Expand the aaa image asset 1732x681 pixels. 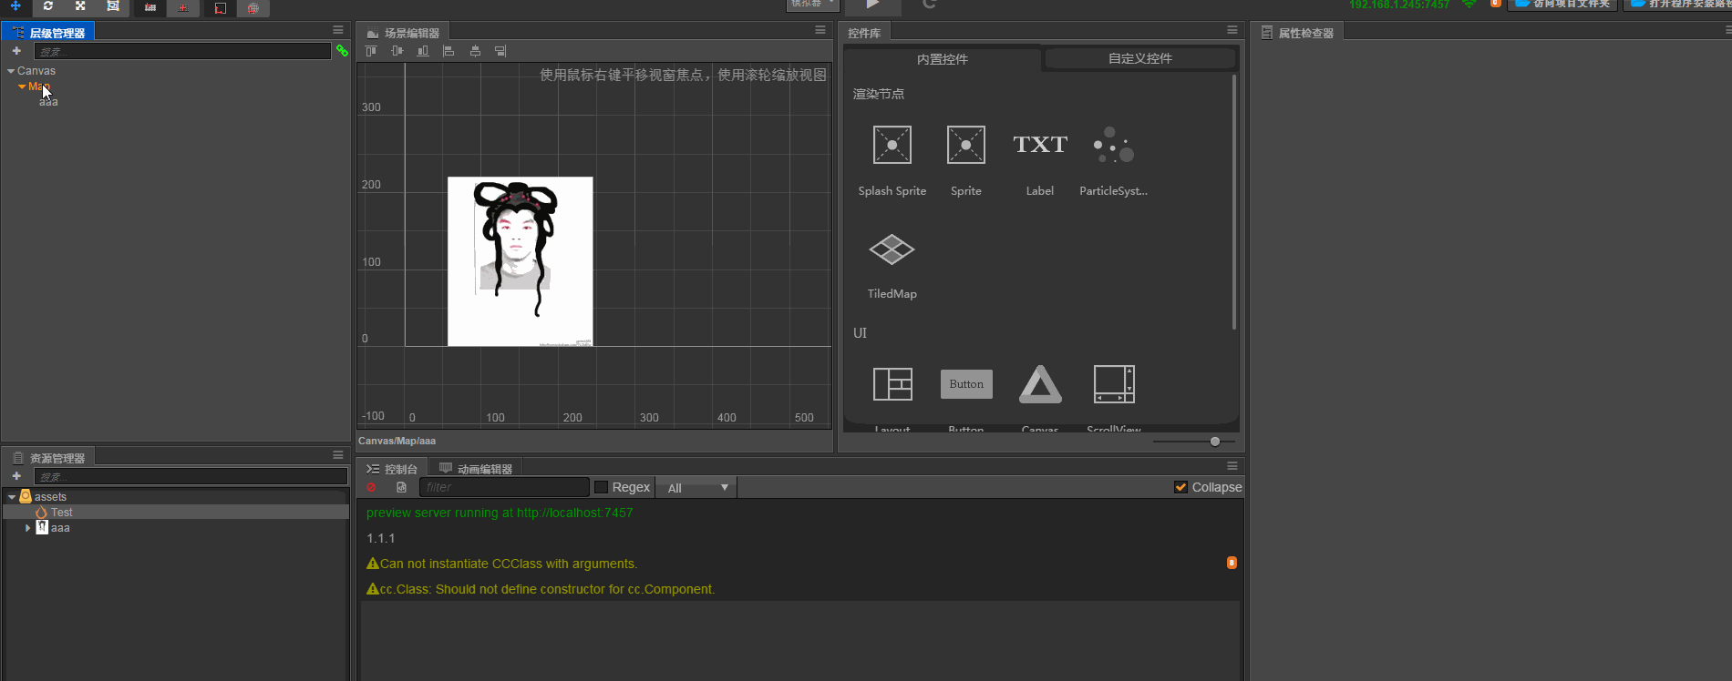[x=27, y=528]
